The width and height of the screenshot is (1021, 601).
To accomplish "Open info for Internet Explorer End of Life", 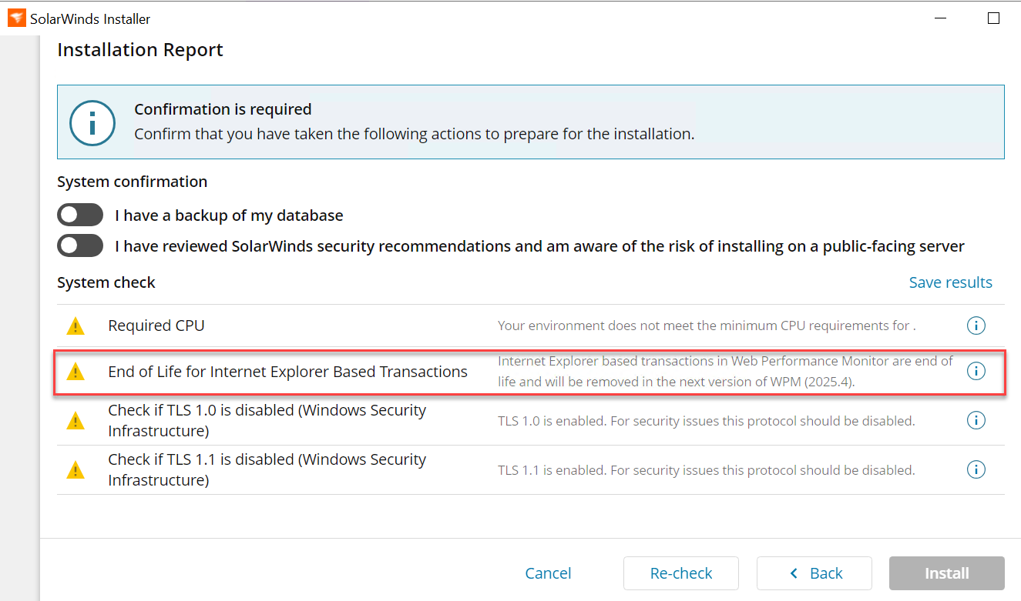I will (976, 372).
